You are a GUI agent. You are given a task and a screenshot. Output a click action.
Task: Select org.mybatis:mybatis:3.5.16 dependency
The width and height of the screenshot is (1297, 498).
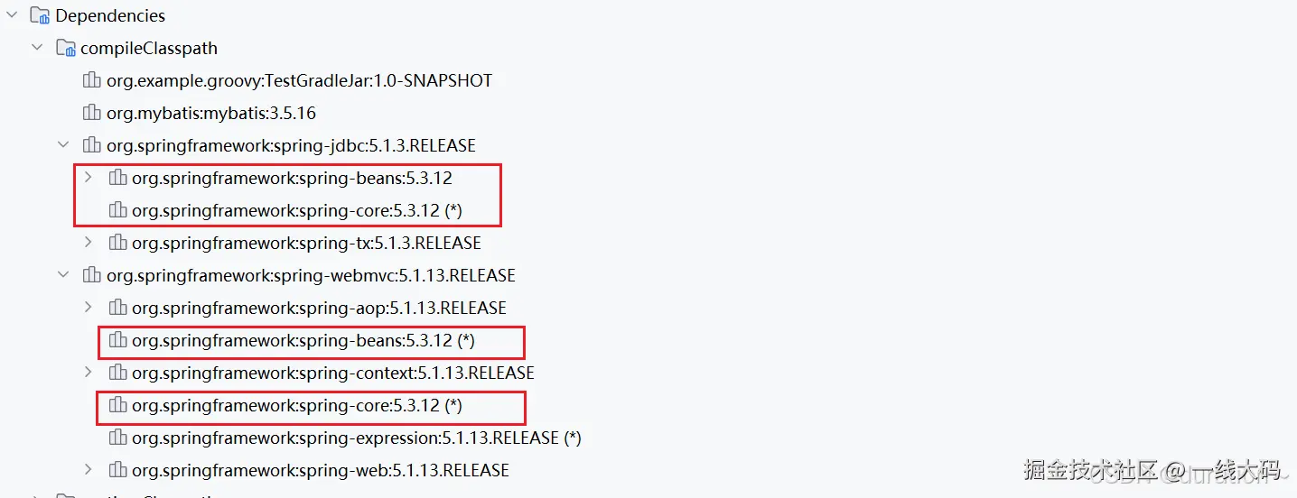[x=211, y=113]
